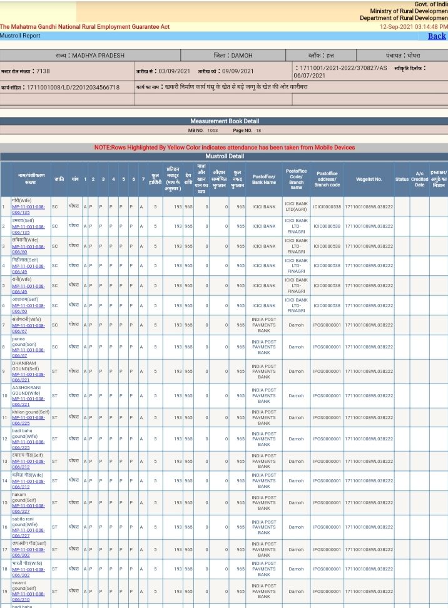Open registration link in row 1
The height and width of the screenshot is (608, 448).
coord(28,210)
